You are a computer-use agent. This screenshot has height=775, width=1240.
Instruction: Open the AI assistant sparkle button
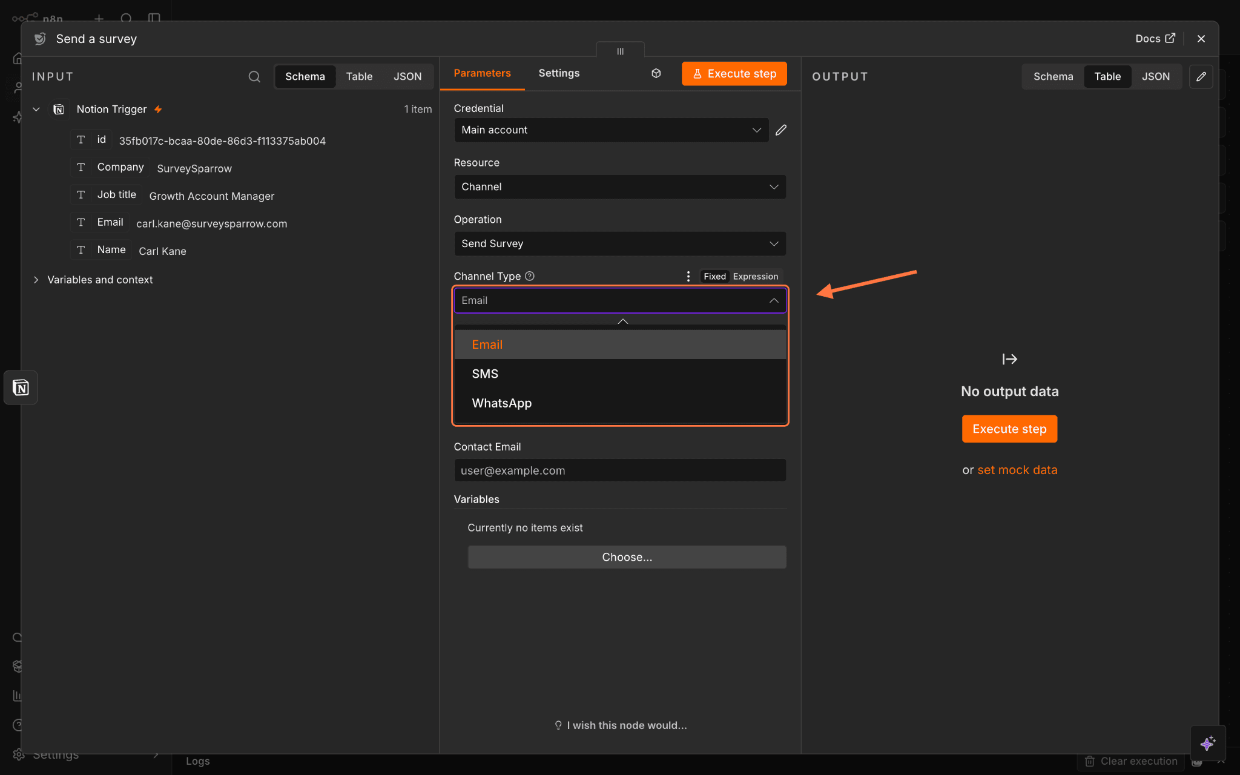1208,743
